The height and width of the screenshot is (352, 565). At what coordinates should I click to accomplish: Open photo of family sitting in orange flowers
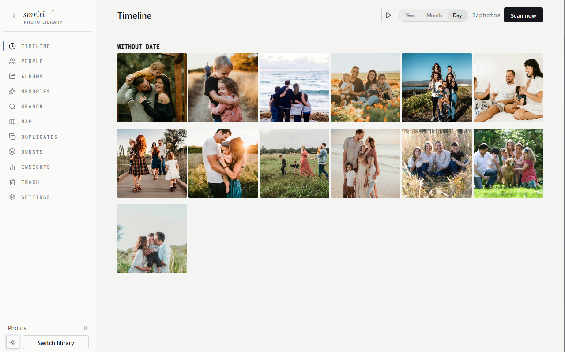point(365,88)
